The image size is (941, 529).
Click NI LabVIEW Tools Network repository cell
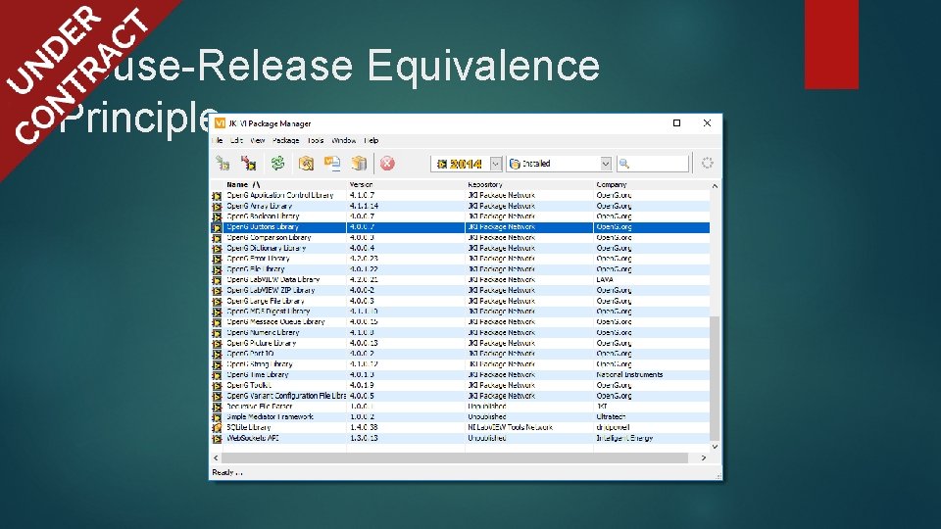[510, 428]
